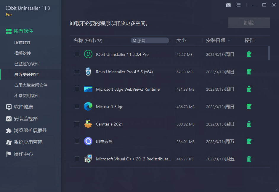Collapse the 所有软件 top-level sidebar category label

click(x=23, y=31)
